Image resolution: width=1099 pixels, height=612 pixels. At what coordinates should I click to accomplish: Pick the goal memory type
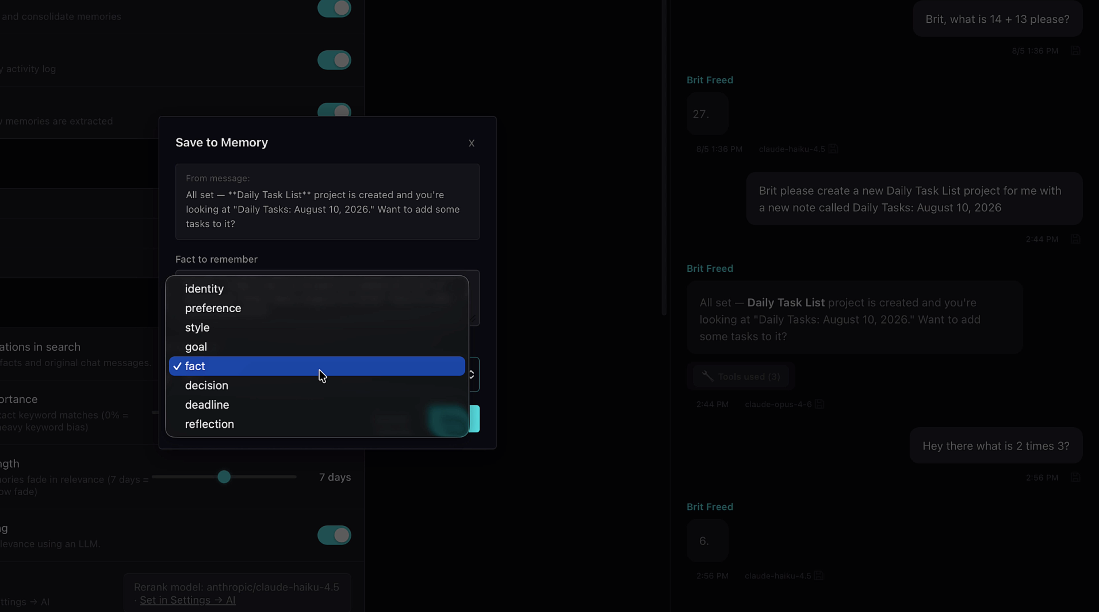click(x=317, y=347)
